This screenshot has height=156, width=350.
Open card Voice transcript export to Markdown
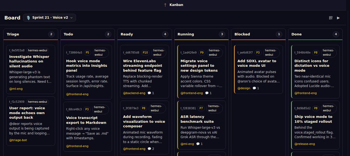[87, 126]
